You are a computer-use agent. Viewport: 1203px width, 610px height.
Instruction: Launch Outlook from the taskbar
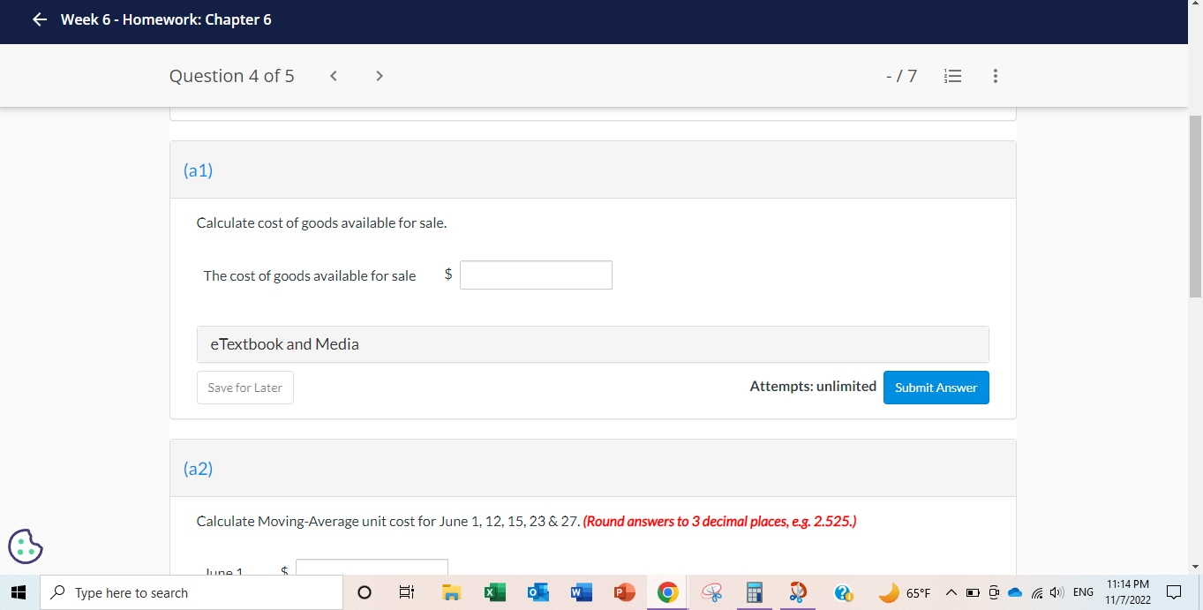click(x=538, y=592)
